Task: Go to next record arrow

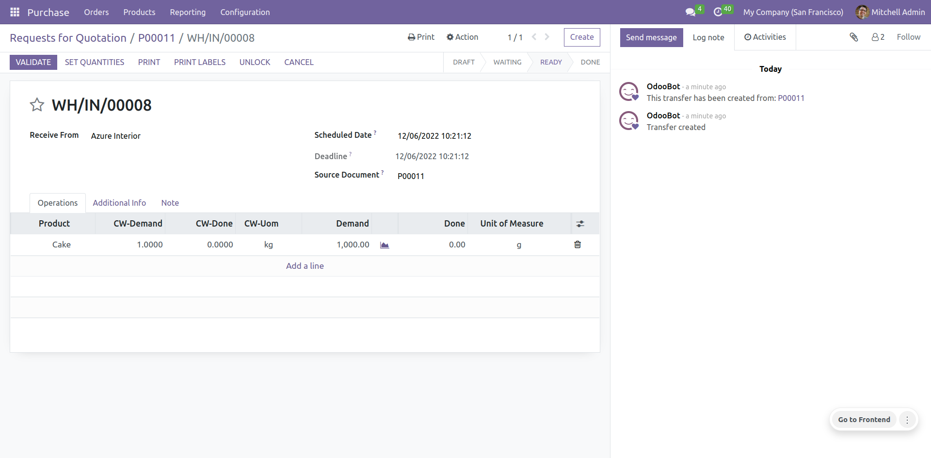Action: 547,37
